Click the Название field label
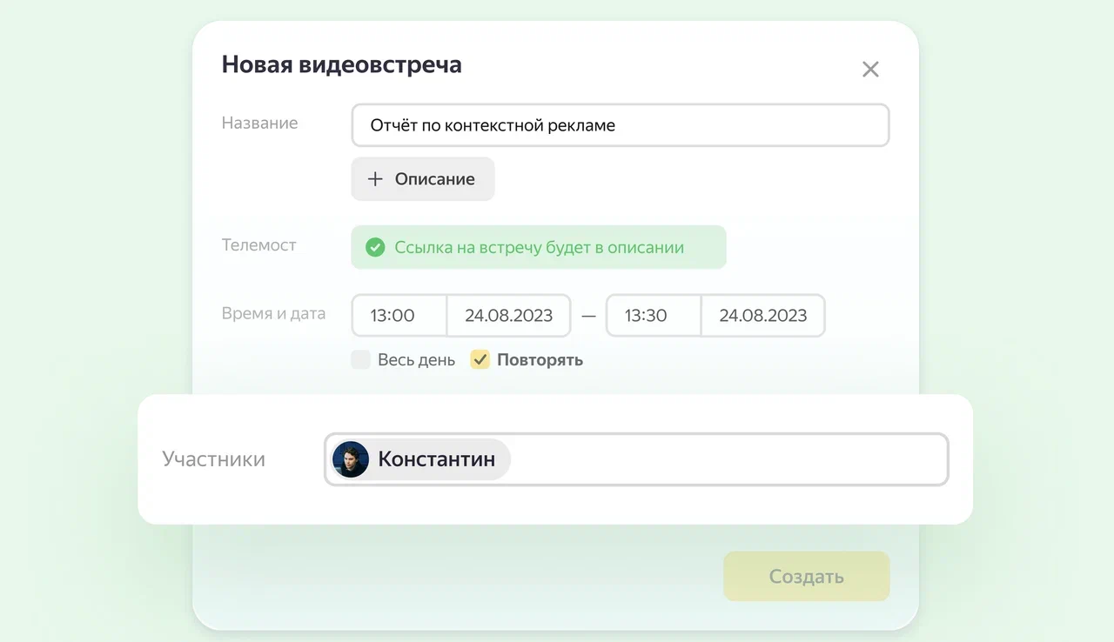Viewport: 1114px width, 642px height. tap(259, 124)
